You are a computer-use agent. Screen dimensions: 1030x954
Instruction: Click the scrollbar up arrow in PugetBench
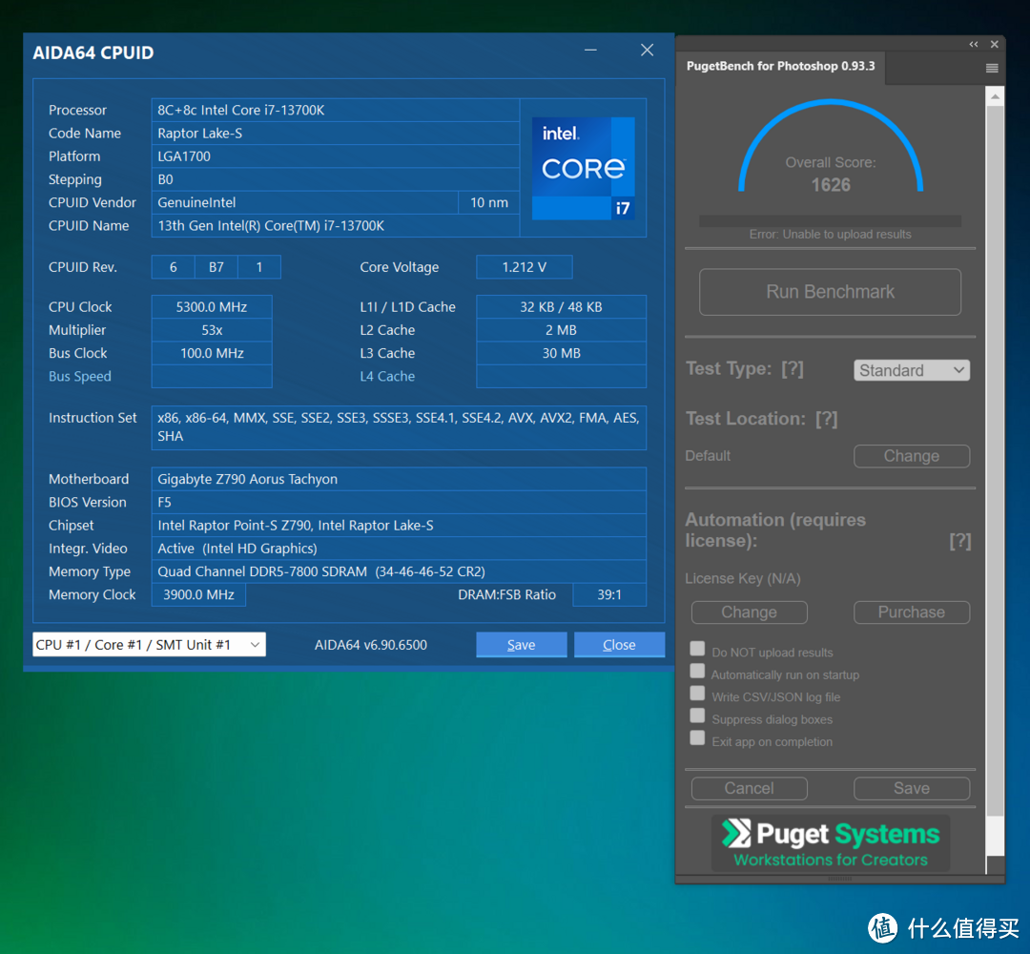(x=995, y=96)
